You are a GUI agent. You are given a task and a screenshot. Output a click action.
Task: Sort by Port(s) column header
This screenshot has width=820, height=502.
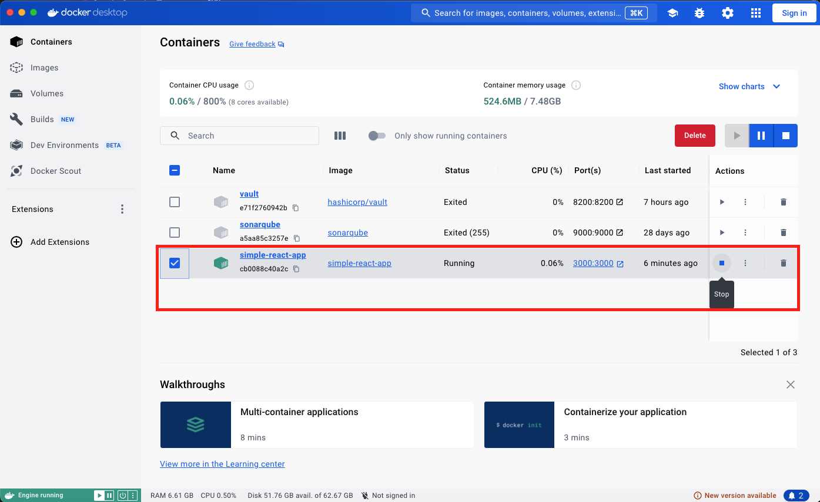tap(587, 170)
